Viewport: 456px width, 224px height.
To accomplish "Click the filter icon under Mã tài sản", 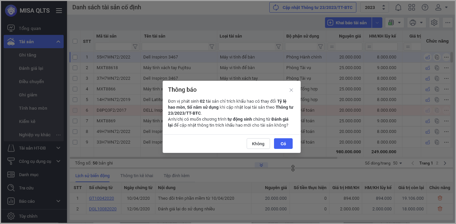I will (135, 47).
